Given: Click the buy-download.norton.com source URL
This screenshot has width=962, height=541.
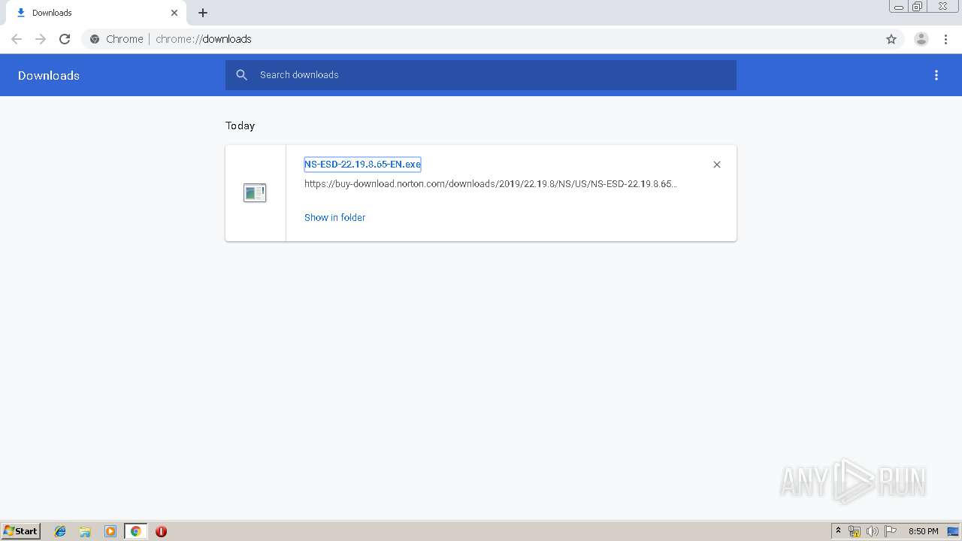Looking at the screenshot, I should click(491, 183).
